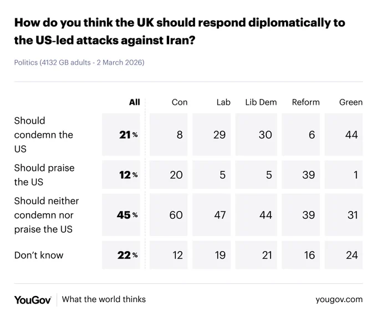Click the Con neither value 60

tap(169, 215)
